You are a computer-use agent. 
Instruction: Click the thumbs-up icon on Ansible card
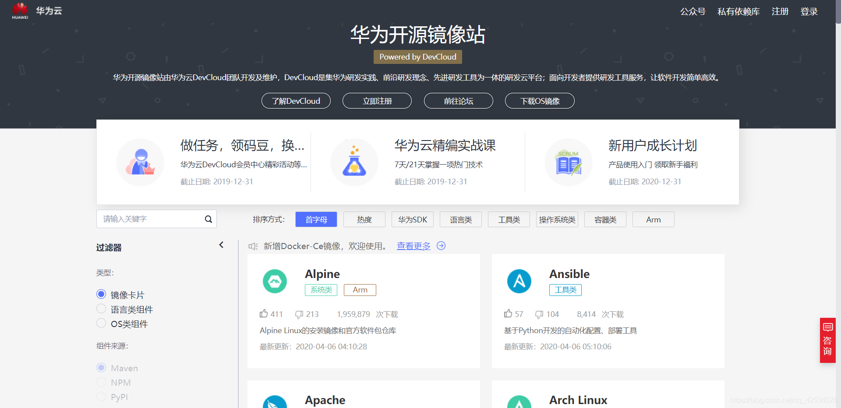click(508, 313)
